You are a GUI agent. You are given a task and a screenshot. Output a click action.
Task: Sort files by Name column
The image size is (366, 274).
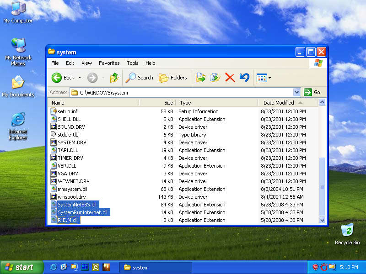pos(93,103)
